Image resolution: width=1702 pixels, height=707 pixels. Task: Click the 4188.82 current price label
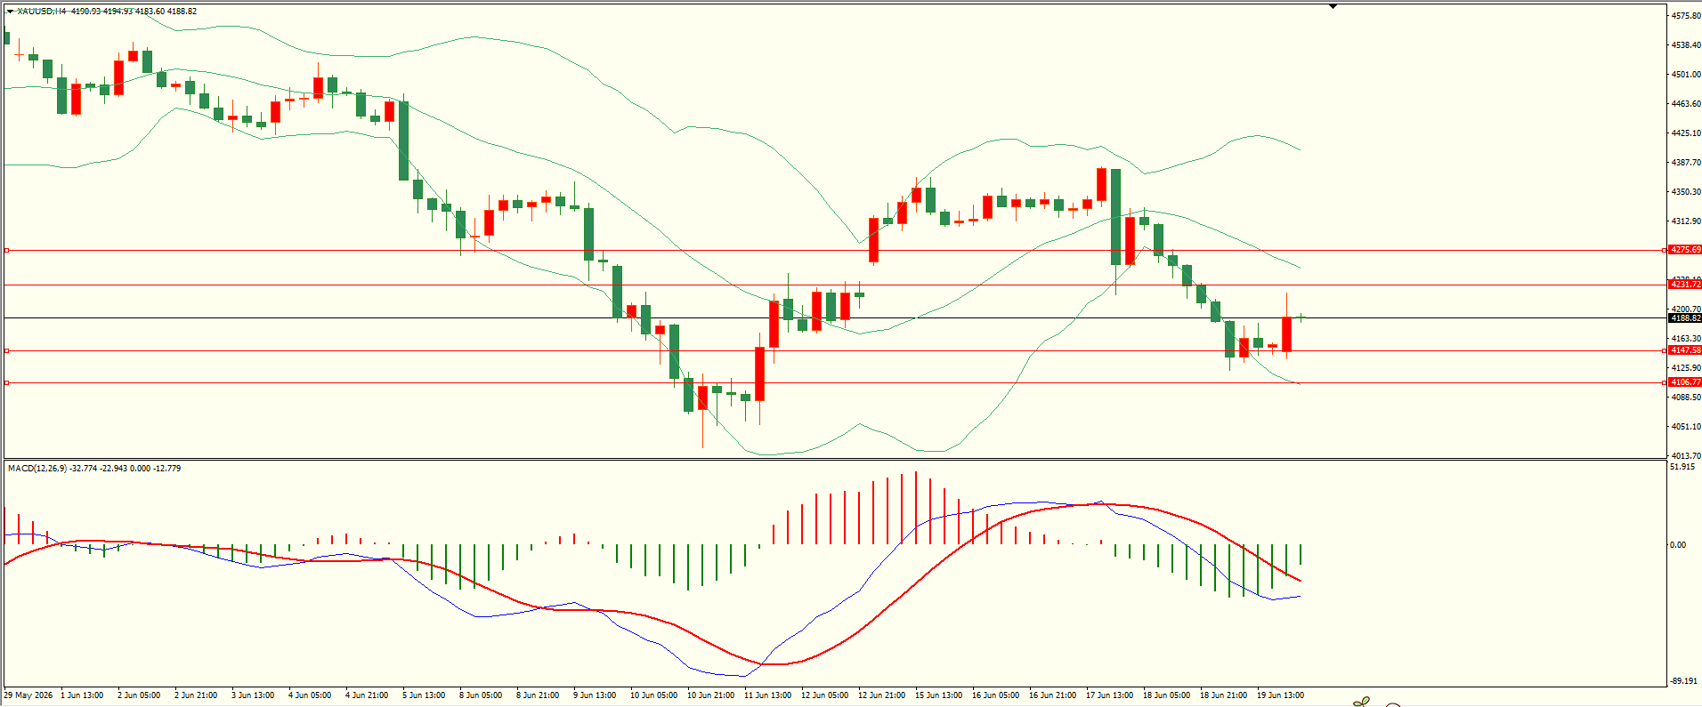1685,318
